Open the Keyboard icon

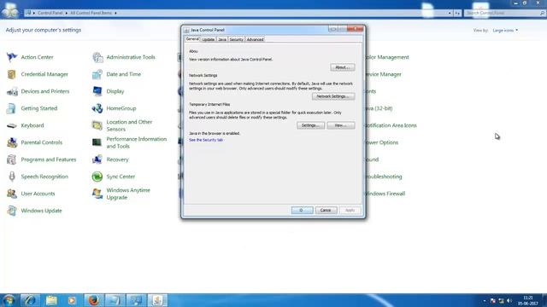12,125
